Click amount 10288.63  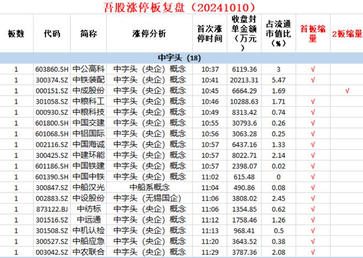point(244,102)
